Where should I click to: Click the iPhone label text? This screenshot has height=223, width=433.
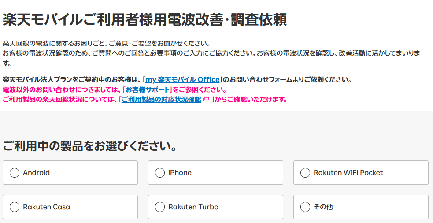(180, 173)
